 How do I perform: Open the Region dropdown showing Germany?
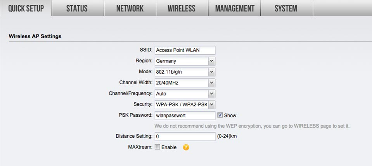pos(185,61)
